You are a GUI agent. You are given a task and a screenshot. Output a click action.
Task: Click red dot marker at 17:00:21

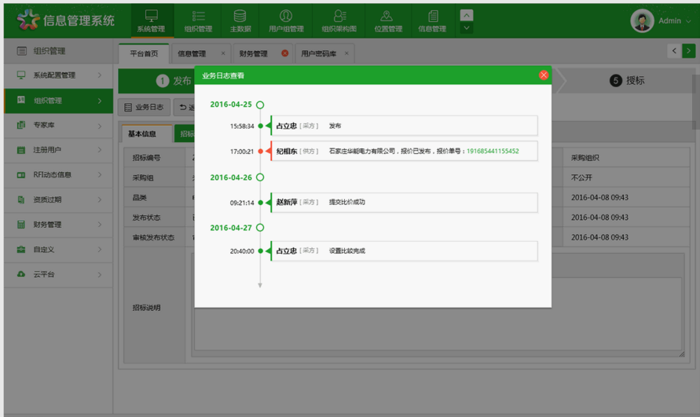(261, 152)
